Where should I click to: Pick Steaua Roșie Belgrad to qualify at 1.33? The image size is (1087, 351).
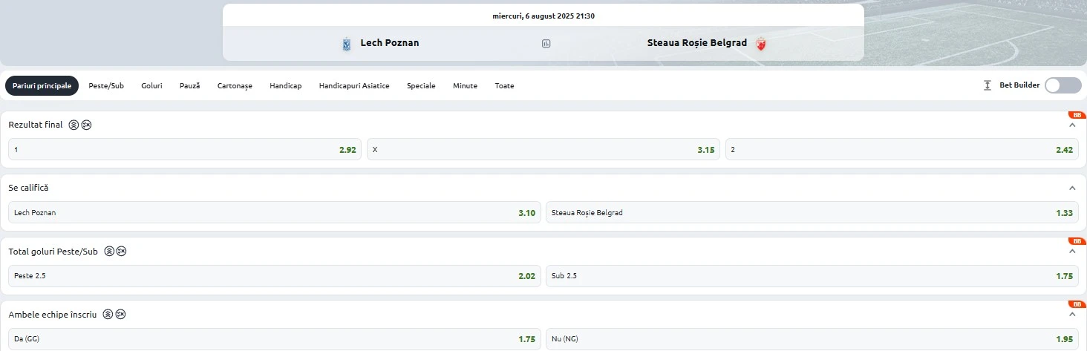[x=812, y=213]
